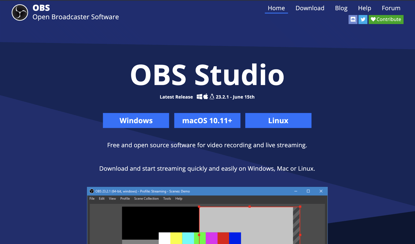The image size is (415, 244).
Task: Click the OBS Studio heading
Action: tap(207, 75)
